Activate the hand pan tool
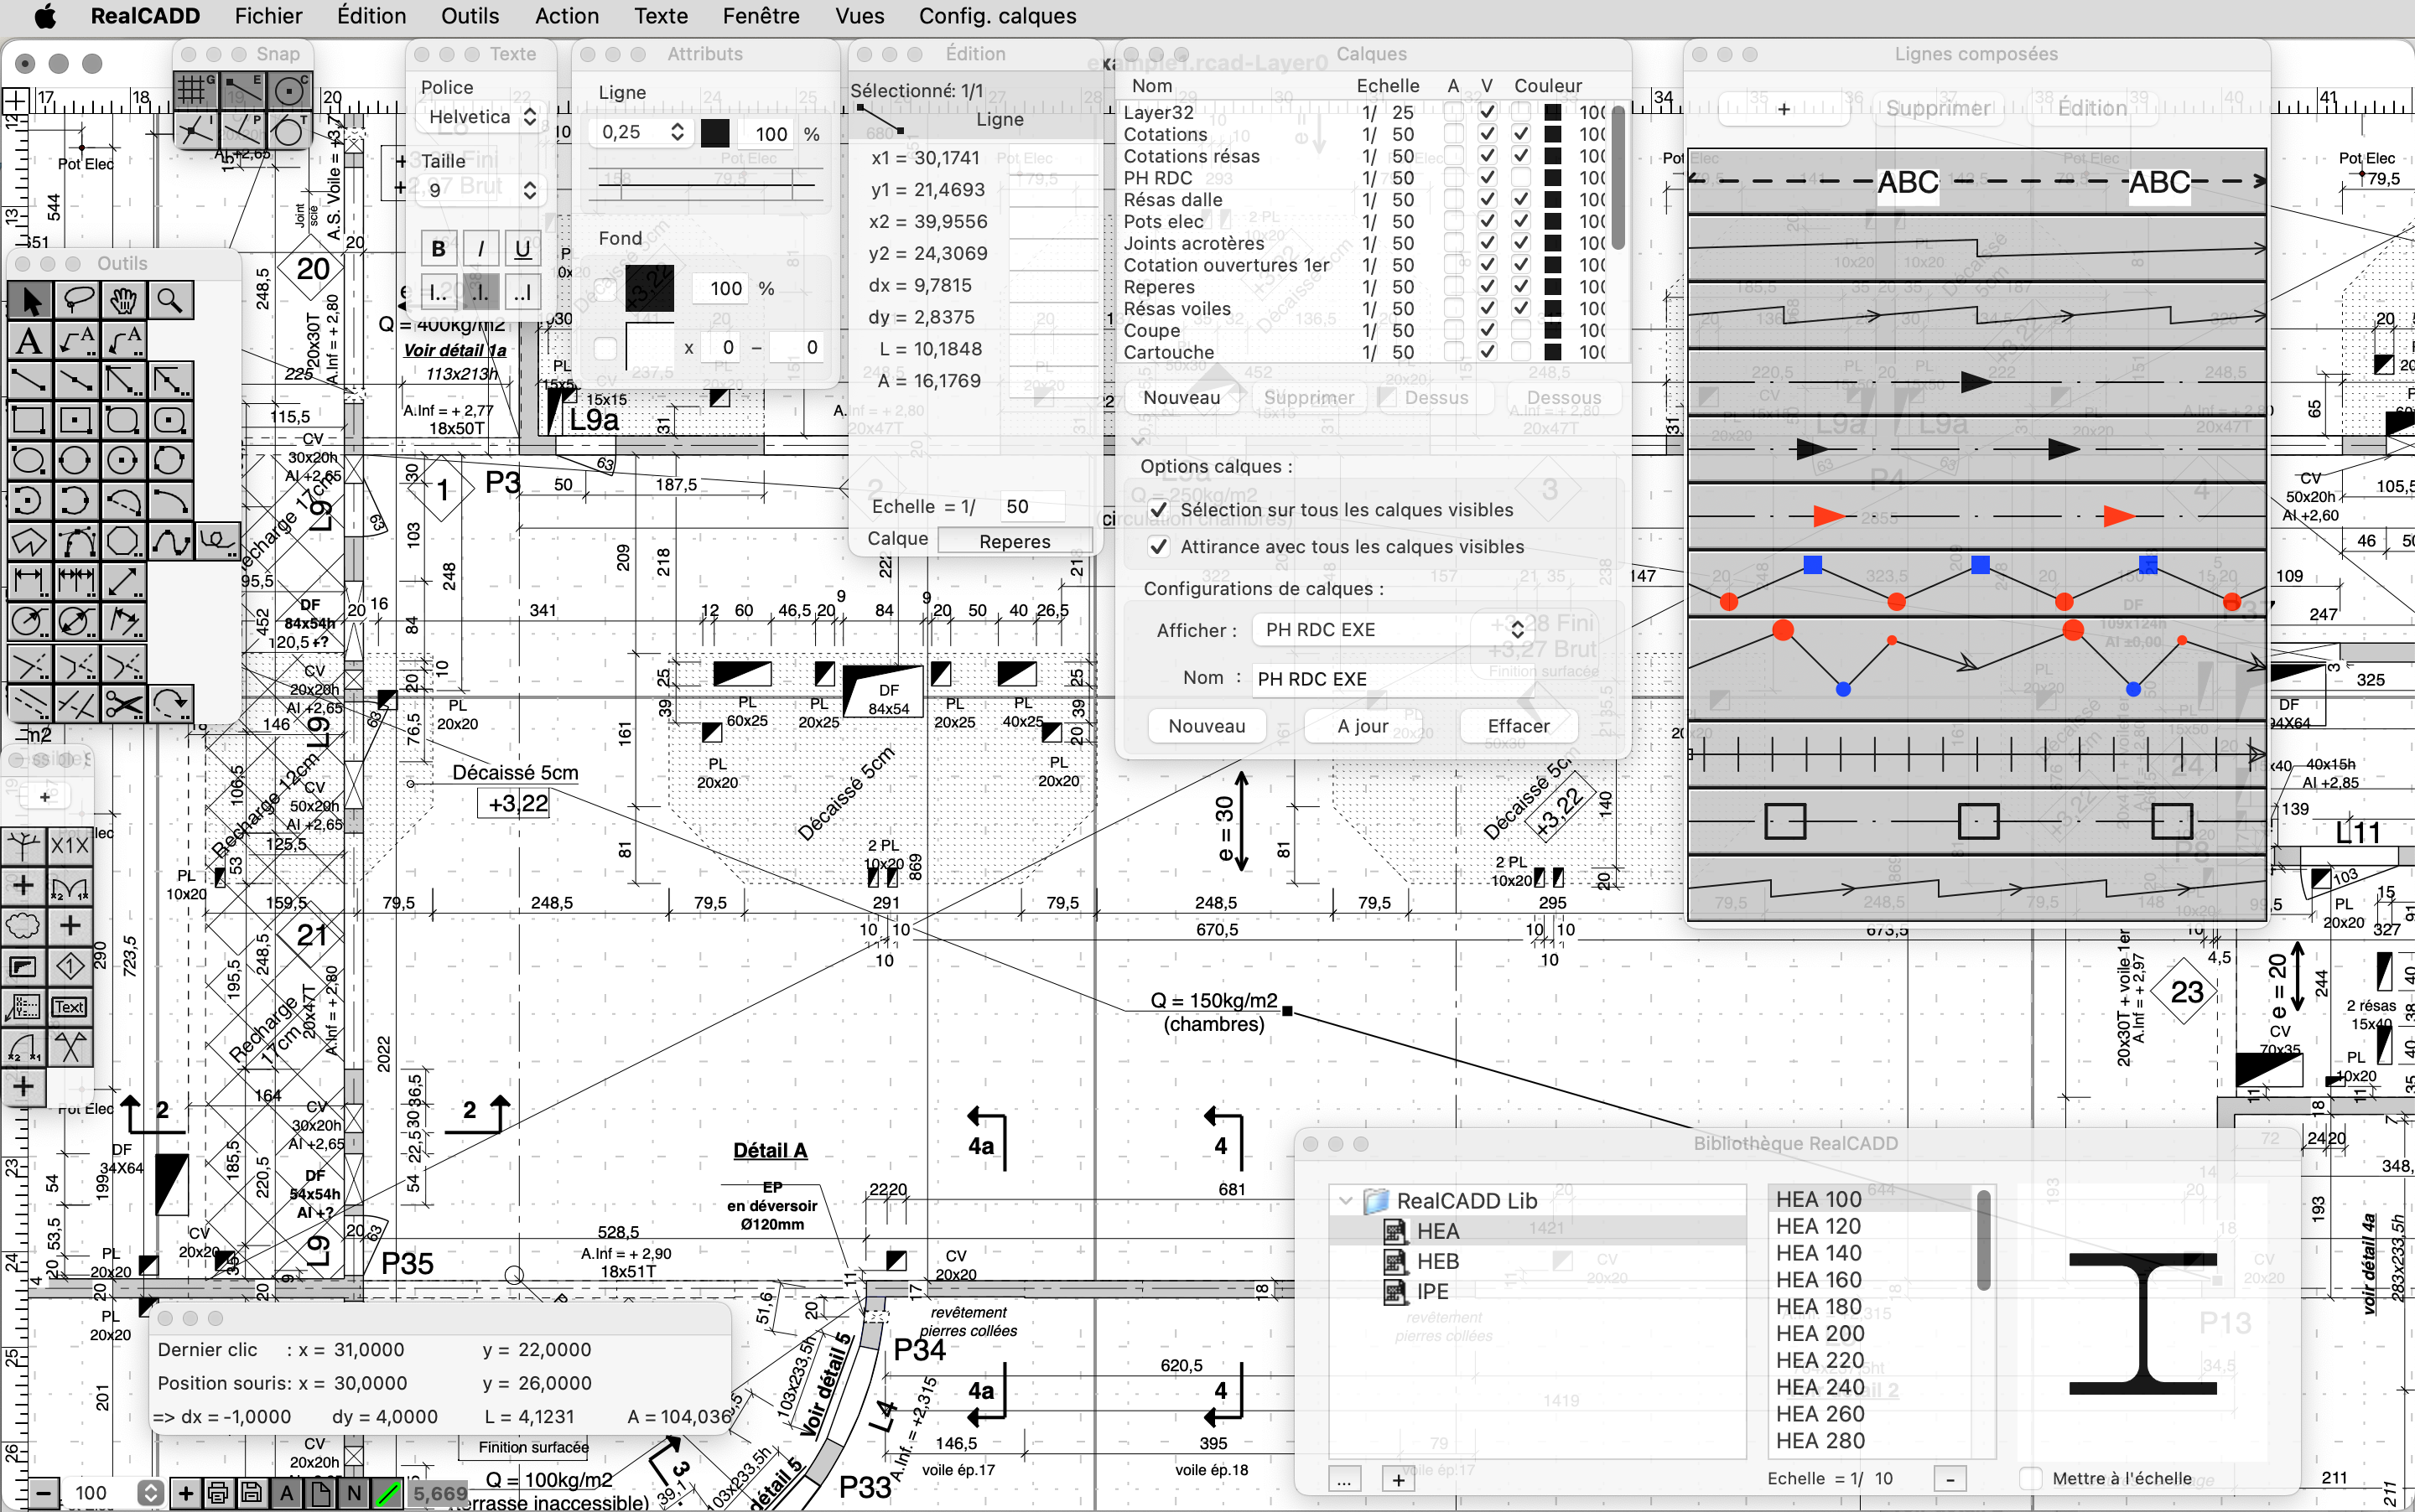Image resolution: width=2415 pixels, height=1512 pixels. [123, 300]
